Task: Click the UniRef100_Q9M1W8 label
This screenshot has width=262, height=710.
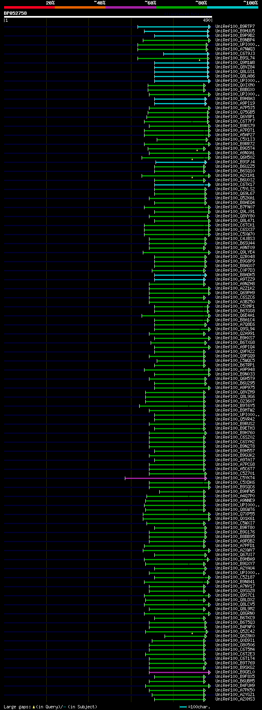Action: tap(235, 62)
